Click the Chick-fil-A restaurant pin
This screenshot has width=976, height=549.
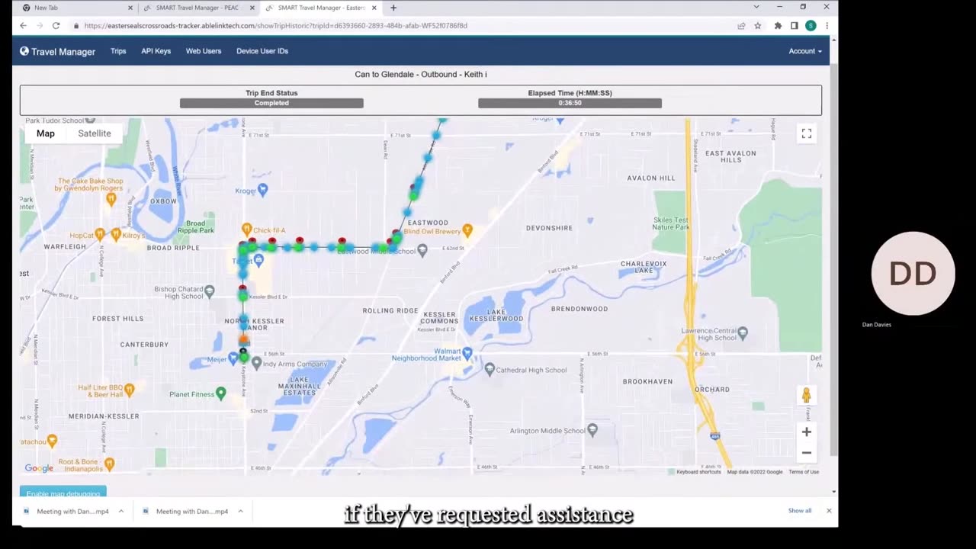[x=247, y=229]
